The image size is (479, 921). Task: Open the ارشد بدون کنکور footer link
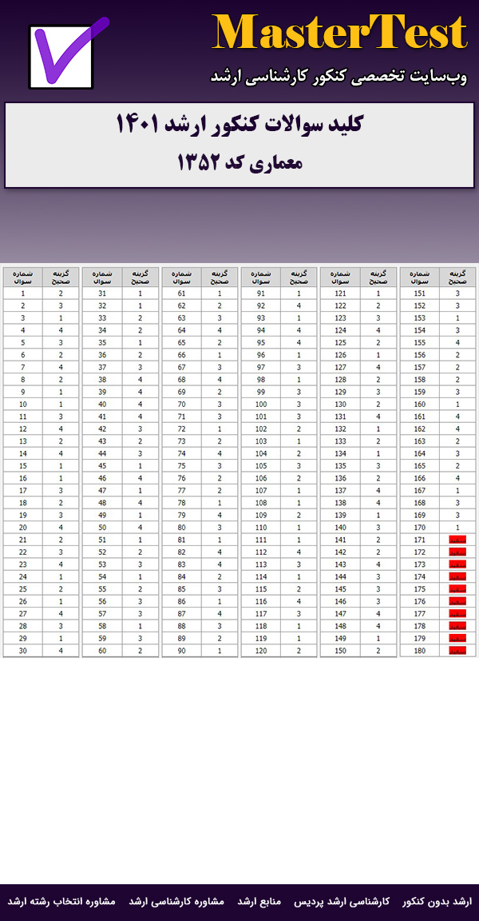pos(437,901)
